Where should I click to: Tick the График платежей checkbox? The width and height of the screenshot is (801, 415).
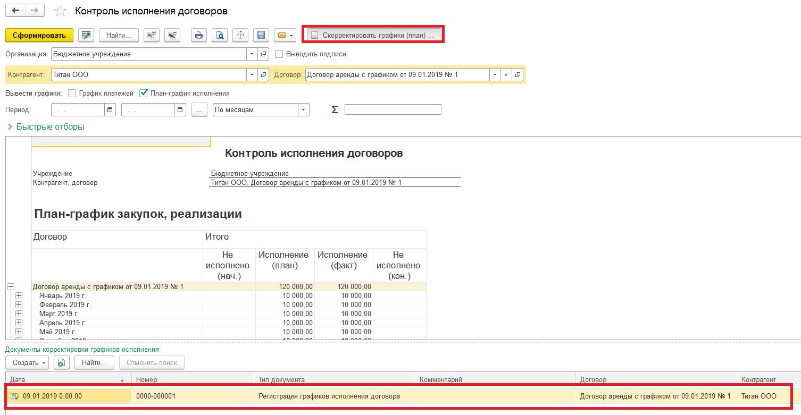72,93
